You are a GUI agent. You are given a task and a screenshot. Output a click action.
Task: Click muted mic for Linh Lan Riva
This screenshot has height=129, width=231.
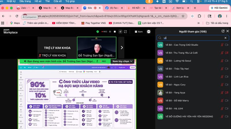click(222, 76)
